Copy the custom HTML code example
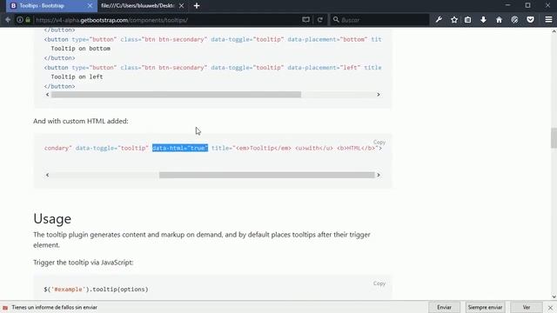Viewport: 557px width, 313px height. [x=379, y=142]
